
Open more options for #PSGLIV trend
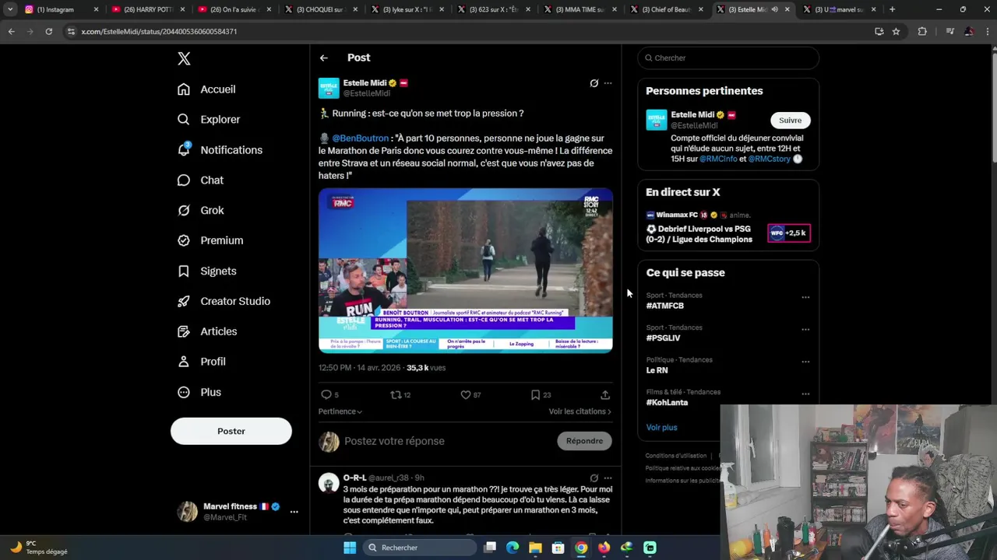coord(805,330)
